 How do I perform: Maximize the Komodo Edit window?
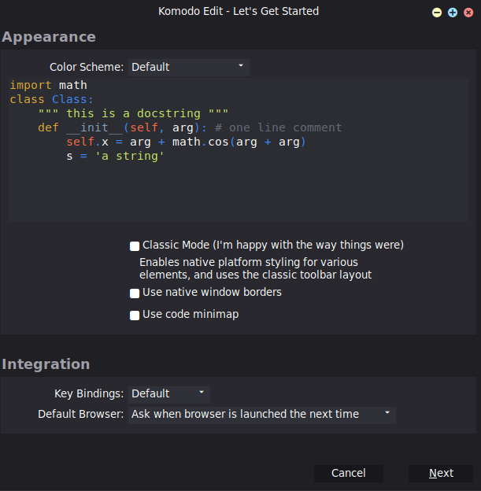(x=453, y=13)
